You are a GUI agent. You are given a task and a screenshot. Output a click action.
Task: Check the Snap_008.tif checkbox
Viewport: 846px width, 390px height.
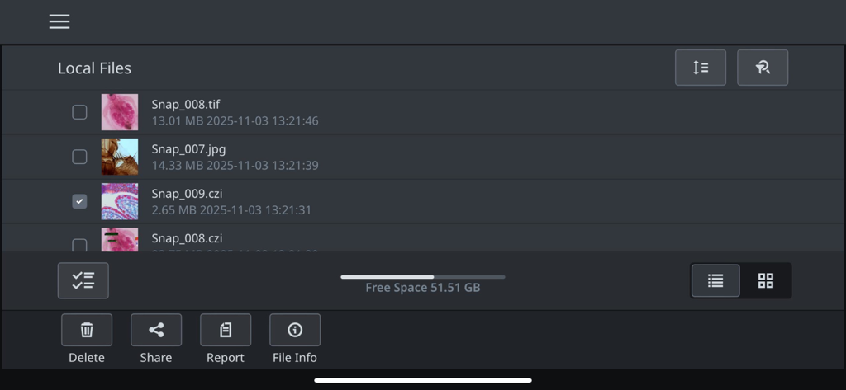click(79, 112)
